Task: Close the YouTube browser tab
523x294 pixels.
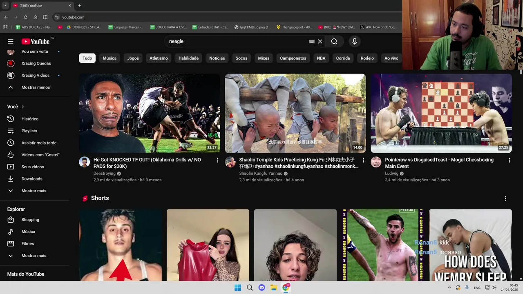Action: point(69,6)
